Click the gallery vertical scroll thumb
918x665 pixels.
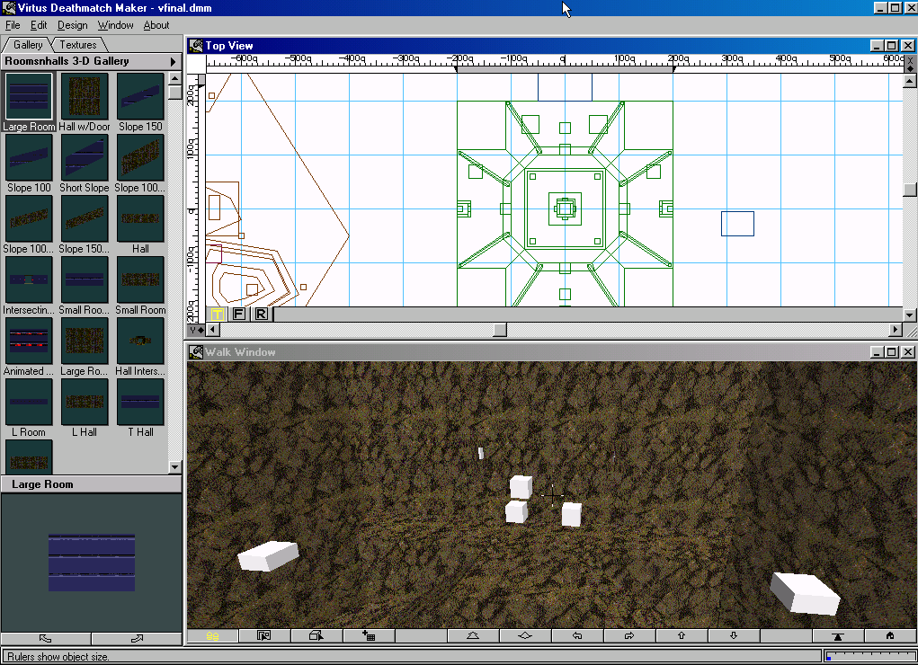tap(175, 93)
